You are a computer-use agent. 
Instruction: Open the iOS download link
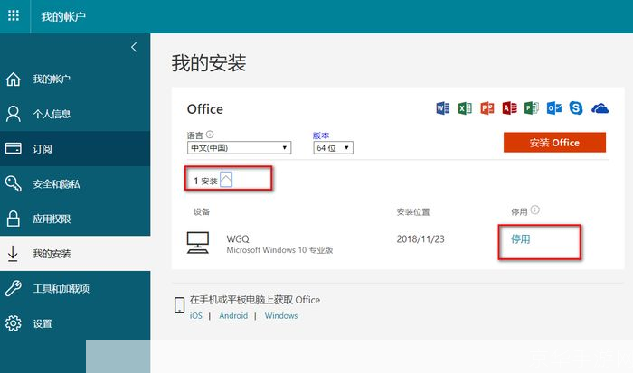[x=196, y=316]
